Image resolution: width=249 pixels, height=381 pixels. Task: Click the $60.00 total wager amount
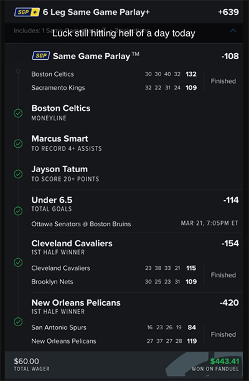pyautogui.click(x=26, y=361)
